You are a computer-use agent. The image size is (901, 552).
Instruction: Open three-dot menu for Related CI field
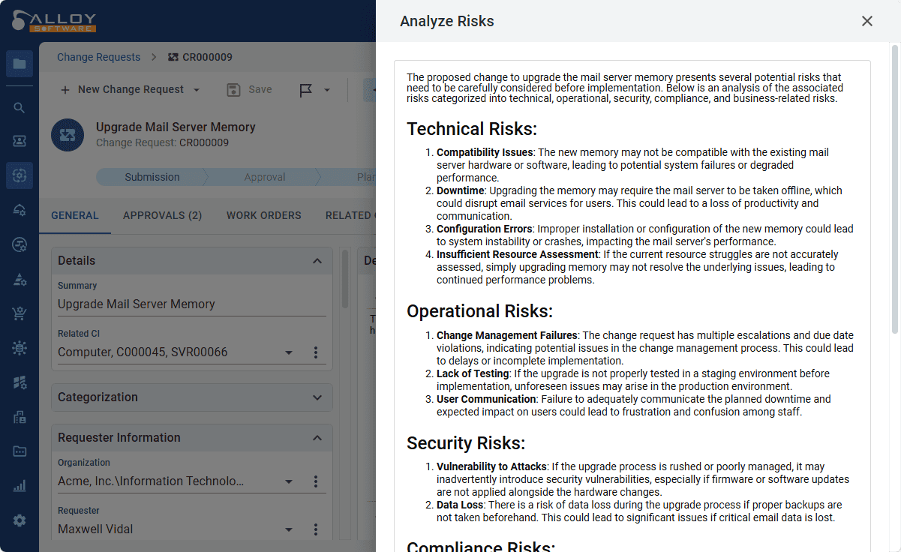tap(316, 352)
